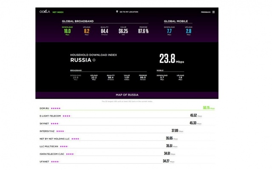Click the 45.33 Mbps speed value

[x=195, y=123]
